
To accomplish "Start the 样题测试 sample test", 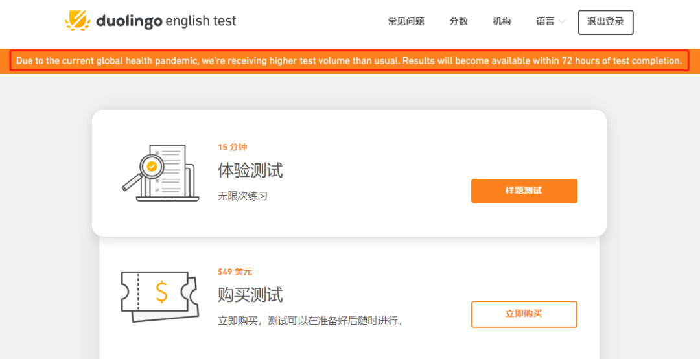I will point(524,191).
